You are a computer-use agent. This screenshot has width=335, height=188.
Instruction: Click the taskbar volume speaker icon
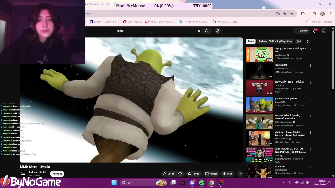302,183
